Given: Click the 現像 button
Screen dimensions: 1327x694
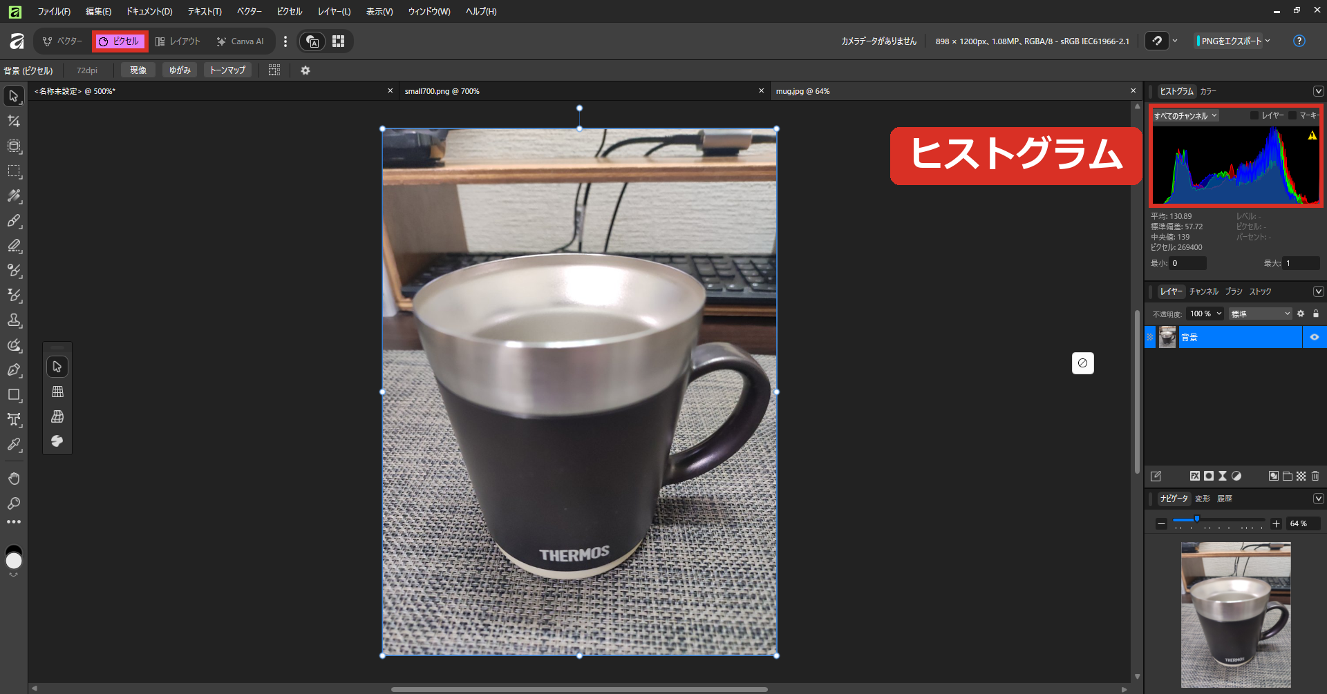Looking at the screenshot, I should [x=138, y=70].
